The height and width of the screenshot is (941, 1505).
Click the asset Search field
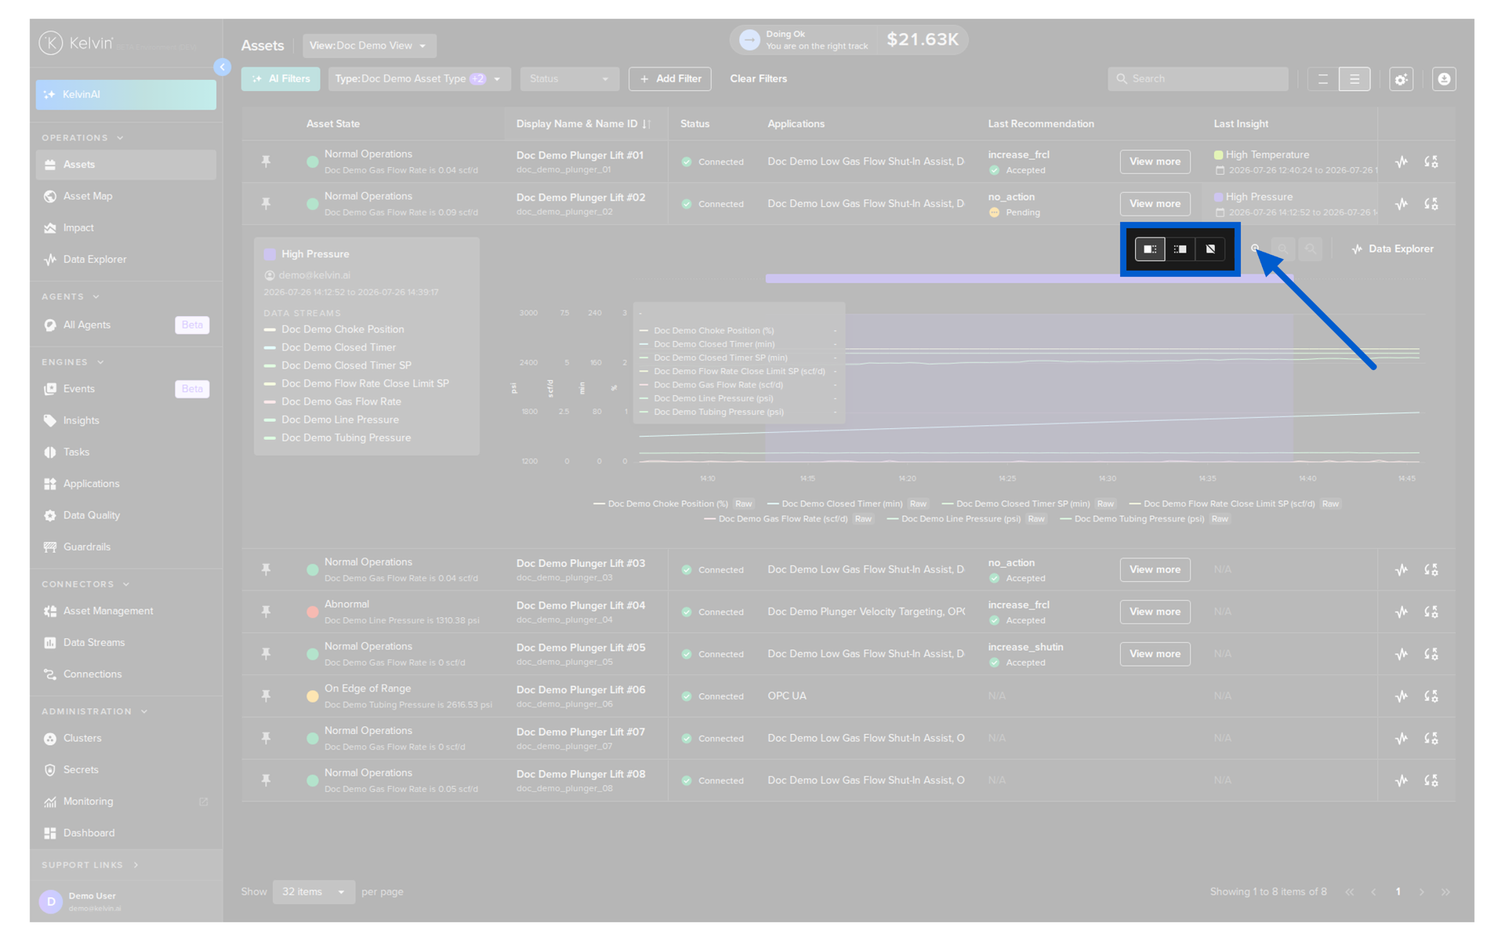[1198, 79]
